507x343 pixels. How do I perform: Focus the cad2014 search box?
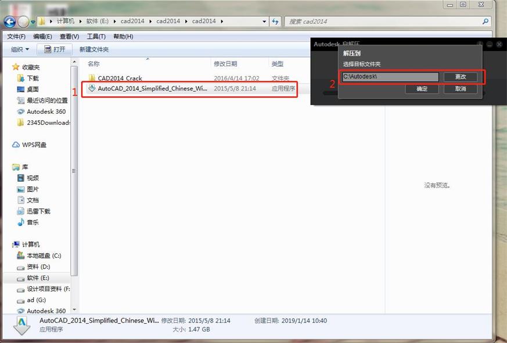(x=384, y=21)
